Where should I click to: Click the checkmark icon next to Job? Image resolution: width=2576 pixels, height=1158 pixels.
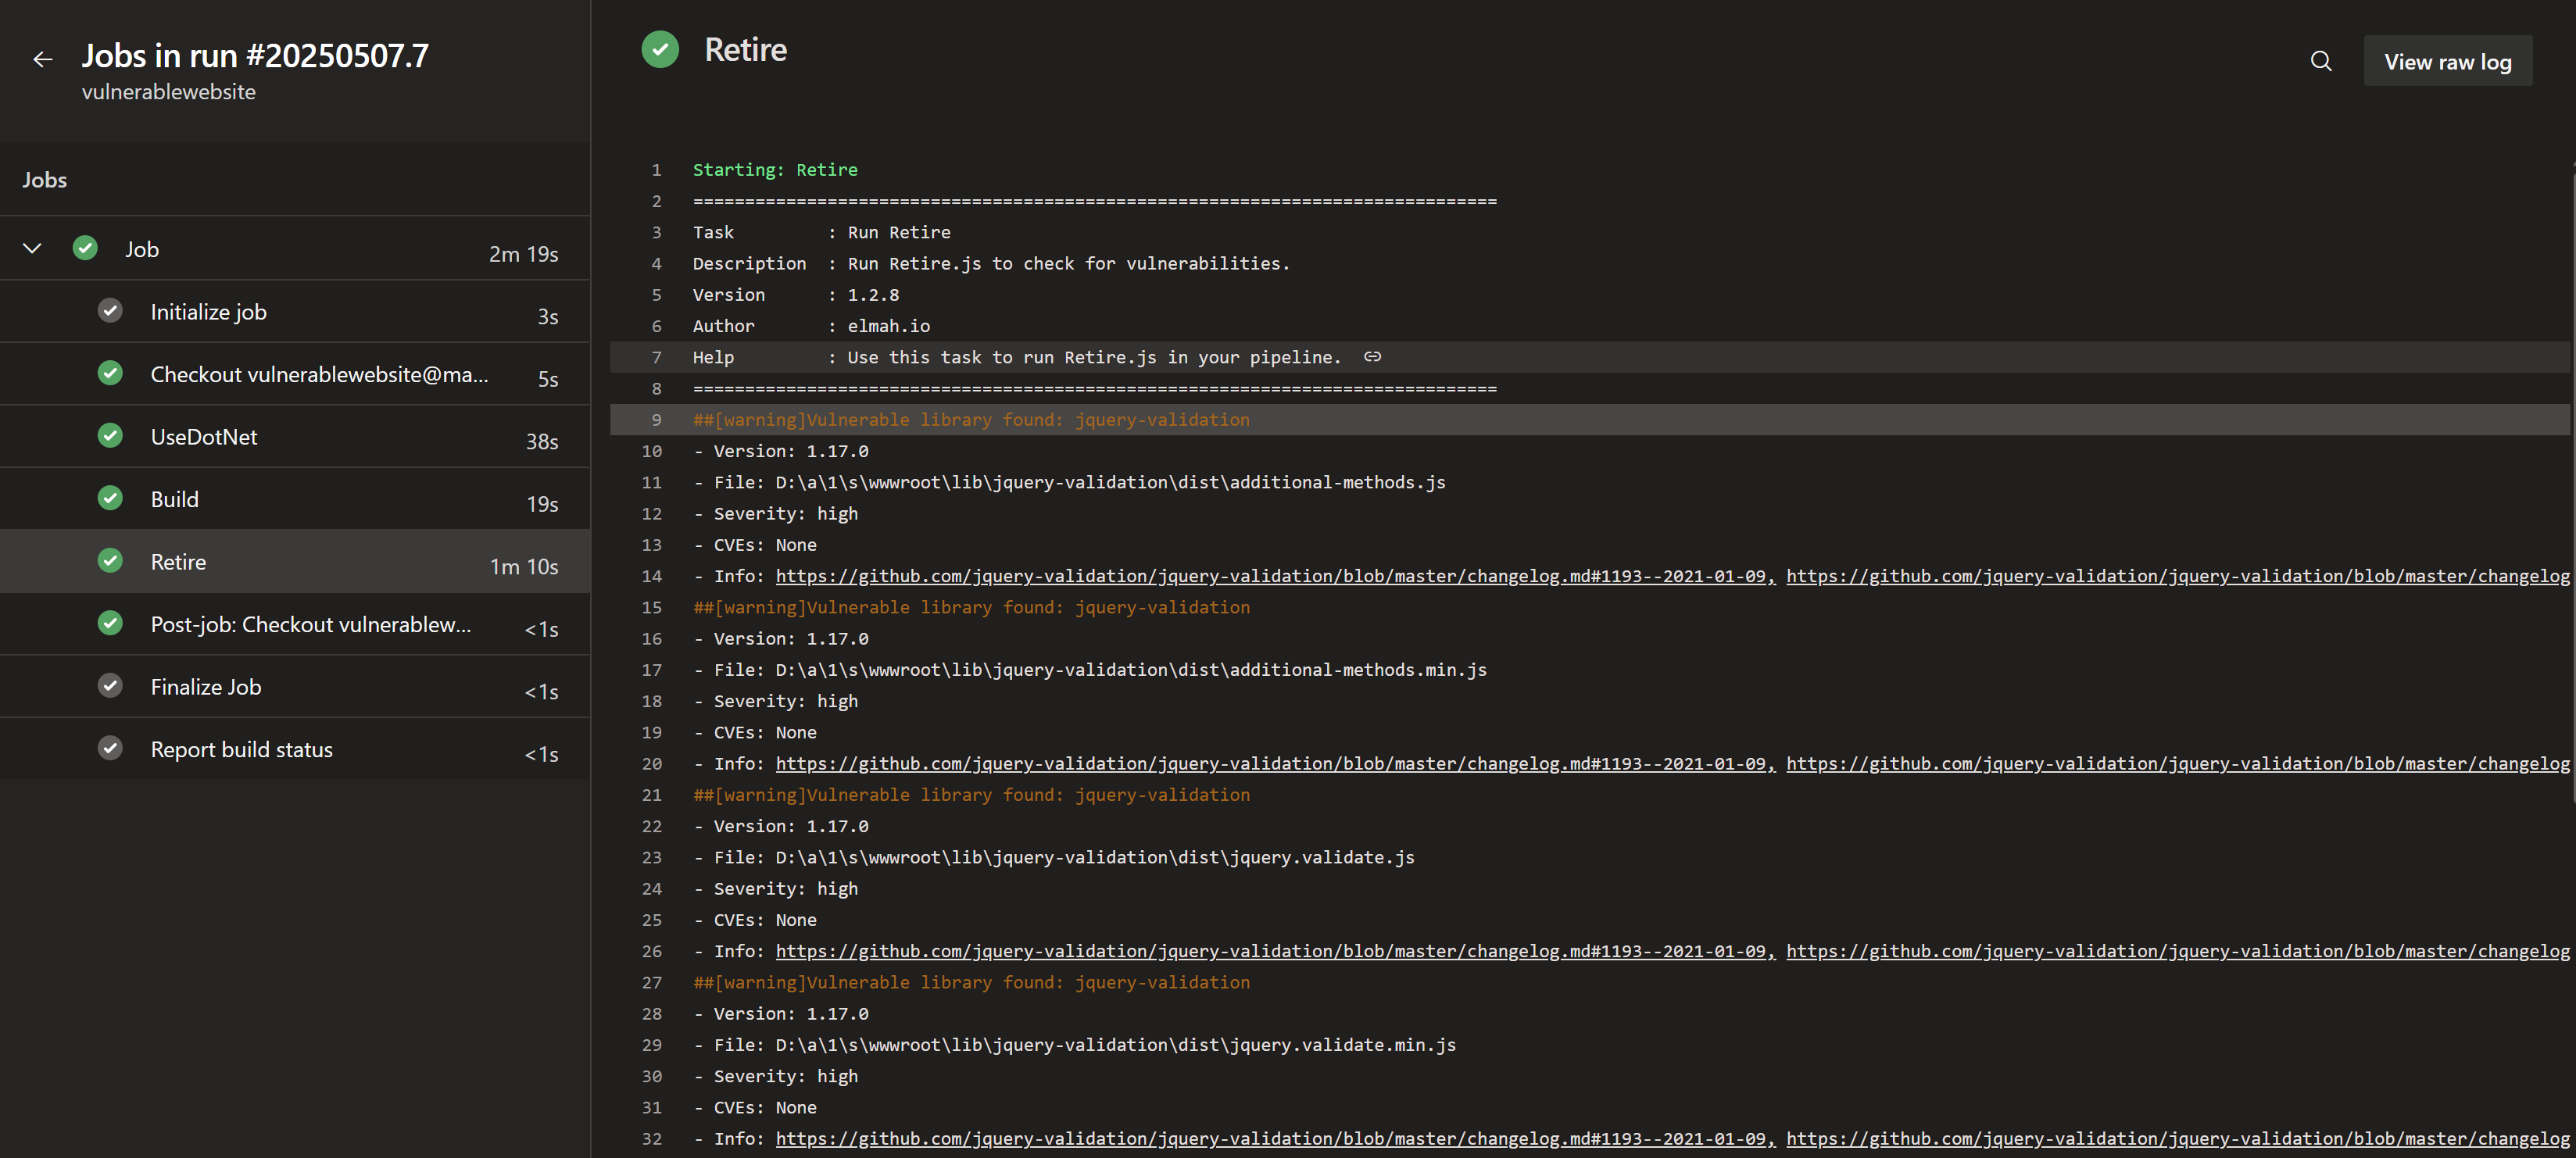pos(85,248)
